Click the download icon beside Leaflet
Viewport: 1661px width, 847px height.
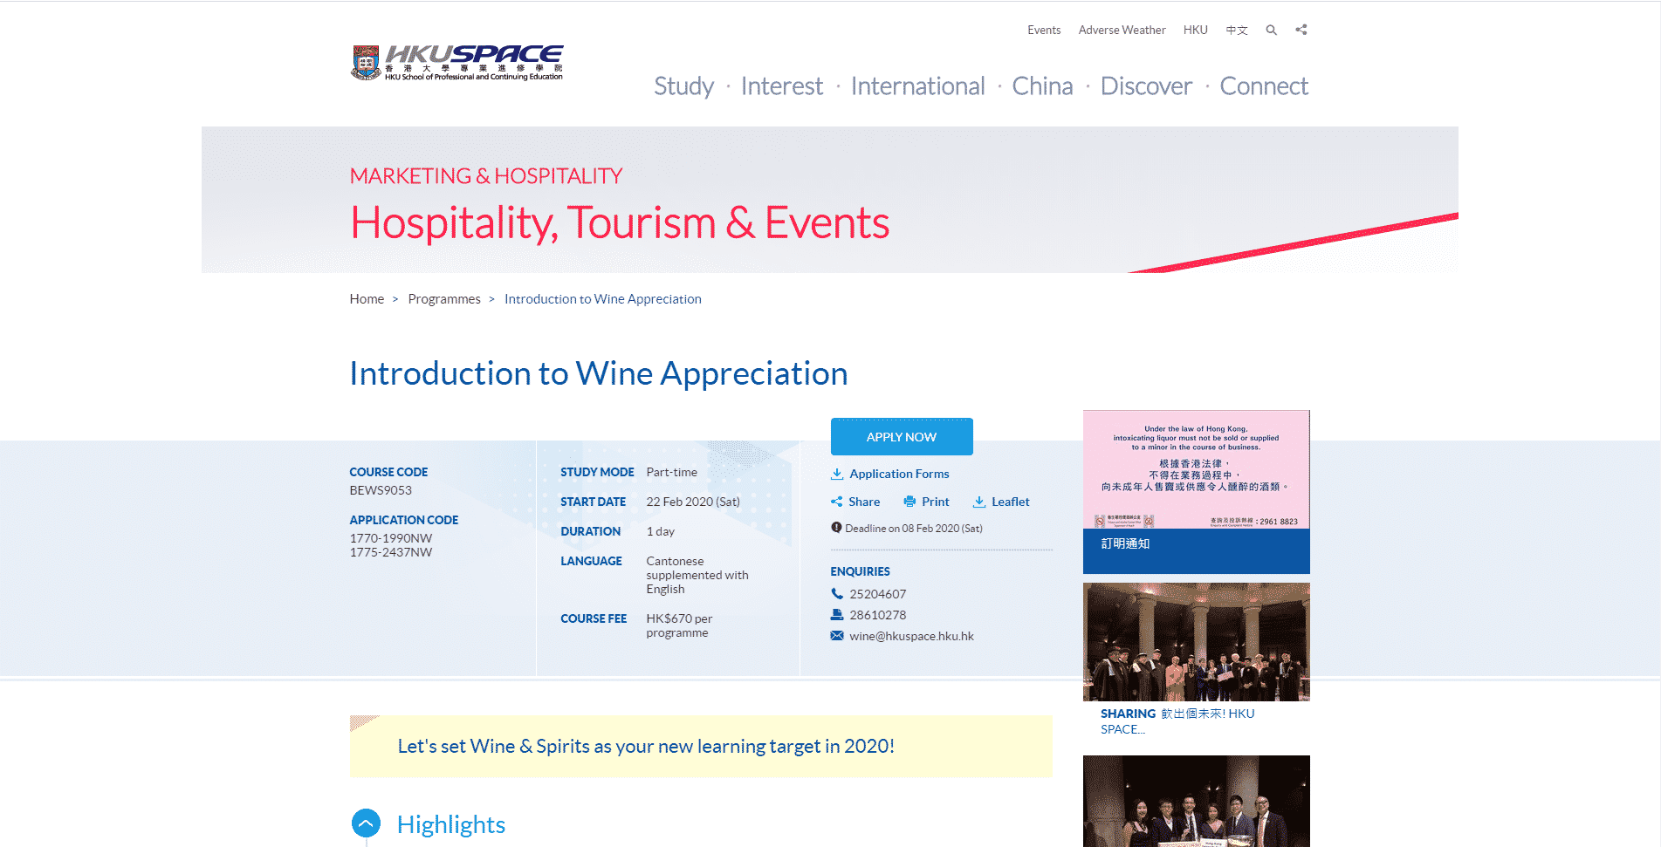pyautogui.click(x=979, y=502)
